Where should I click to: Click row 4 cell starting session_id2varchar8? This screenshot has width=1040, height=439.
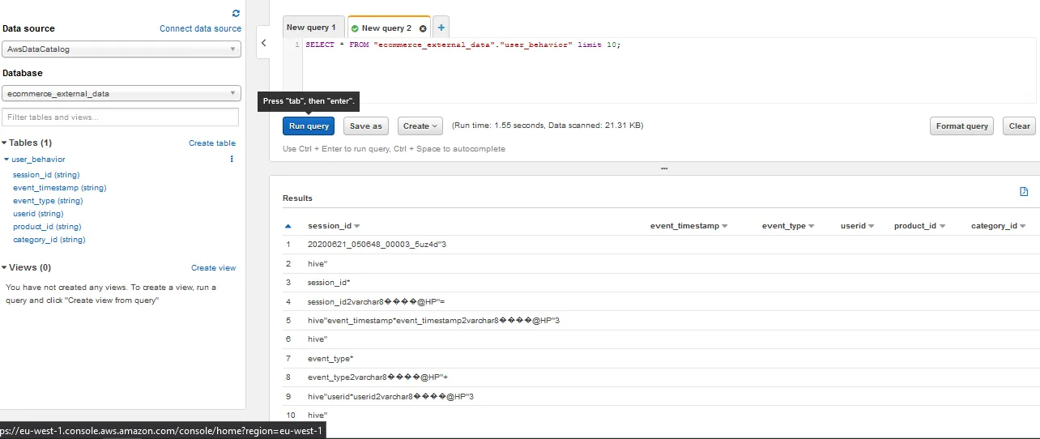pos(377,302)
